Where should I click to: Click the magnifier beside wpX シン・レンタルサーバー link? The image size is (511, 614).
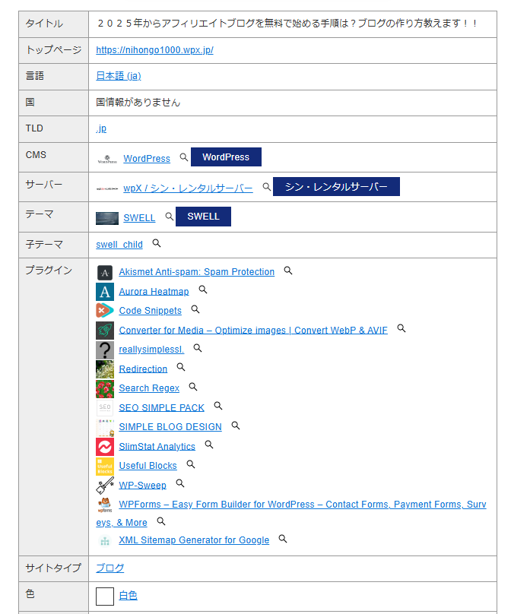pos(267,187)
